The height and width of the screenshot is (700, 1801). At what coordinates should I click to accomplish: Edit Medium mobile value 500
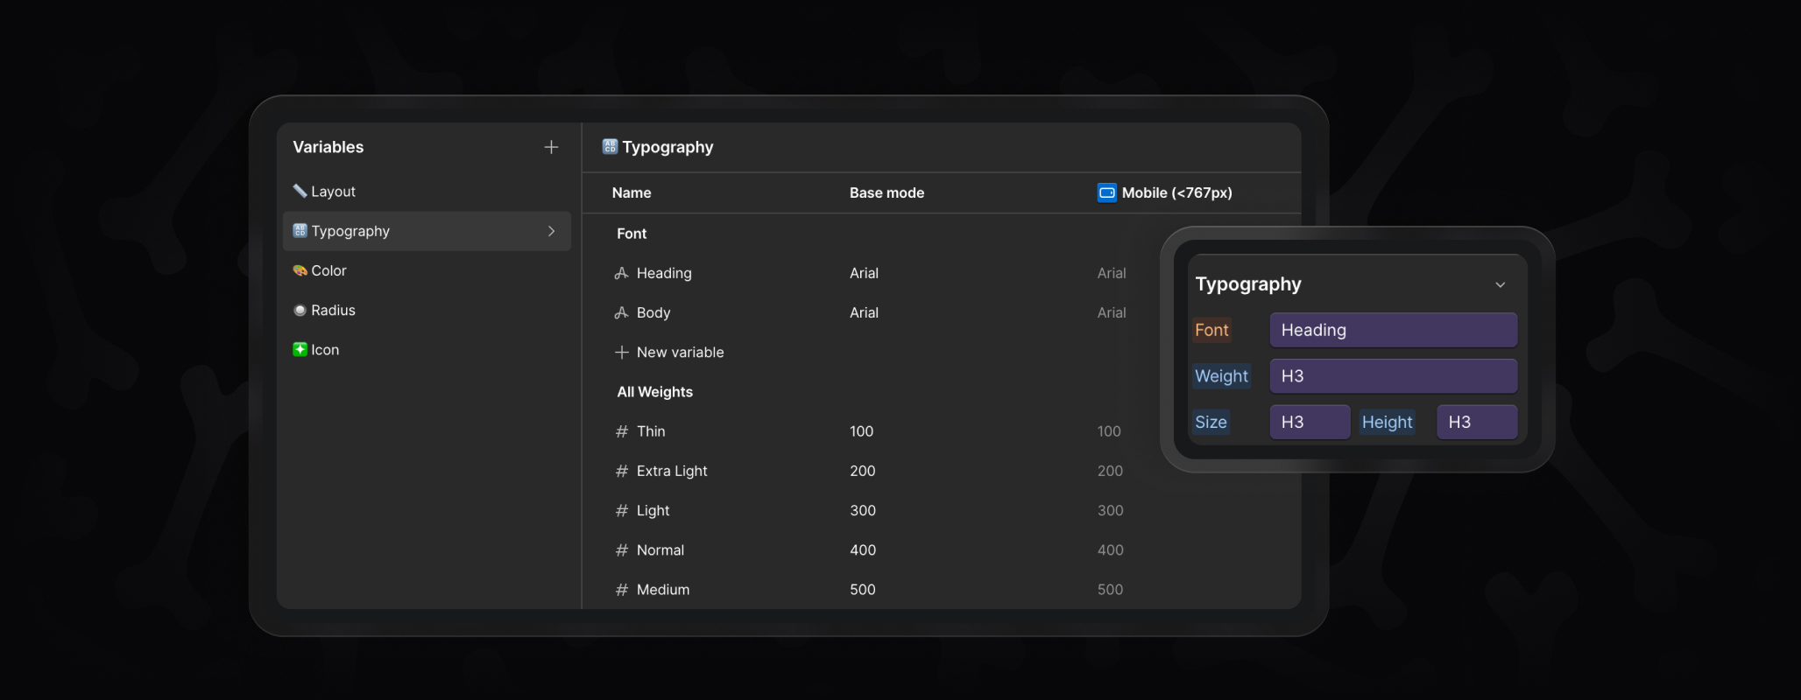tap(1111, 590)
